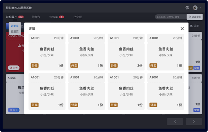Select 待配菜 in dropdown list

(15, 26)
